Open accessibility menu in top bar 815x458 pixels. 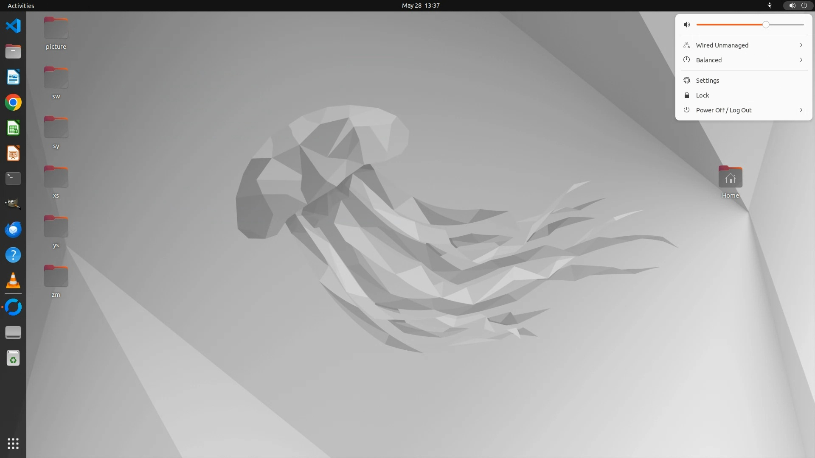coord(769,6)
